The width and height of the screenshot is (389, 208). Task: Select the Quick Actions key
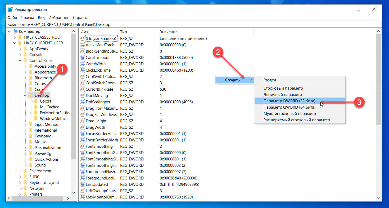47,159
